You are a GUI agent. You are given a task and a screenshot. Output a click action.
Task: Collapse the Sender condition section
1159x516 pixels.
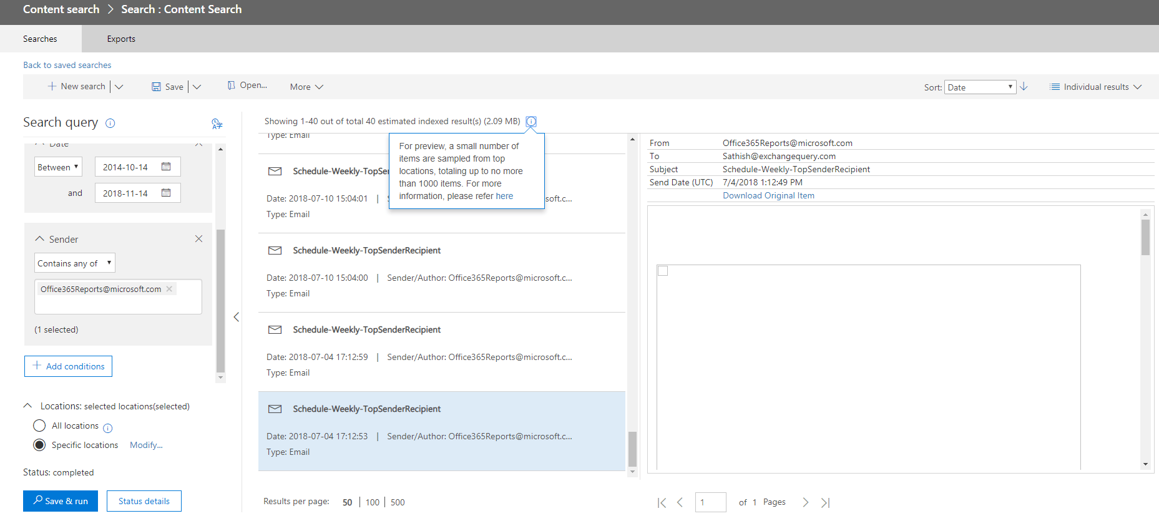tap(40, 239)
